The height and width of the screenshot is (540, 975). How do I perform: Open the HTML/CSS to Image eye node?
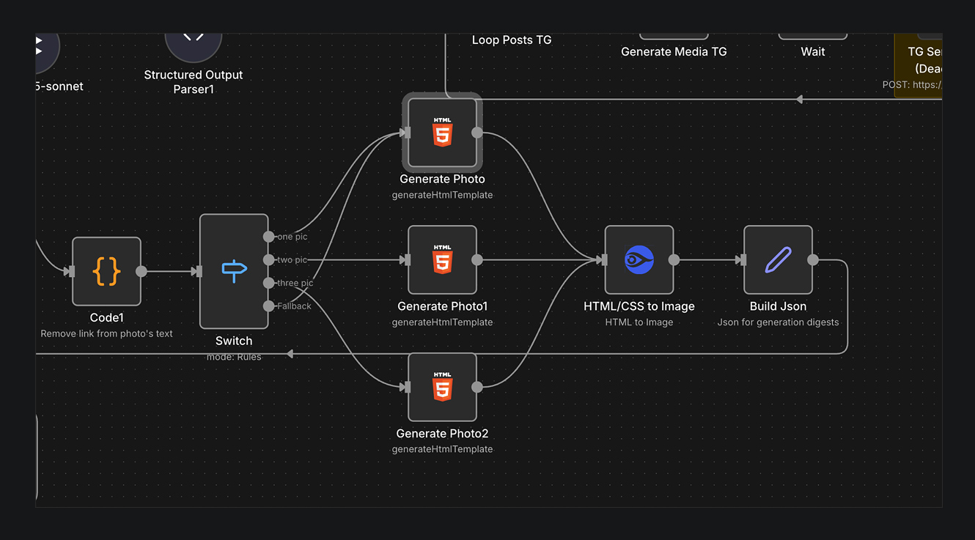pos(639,259)
